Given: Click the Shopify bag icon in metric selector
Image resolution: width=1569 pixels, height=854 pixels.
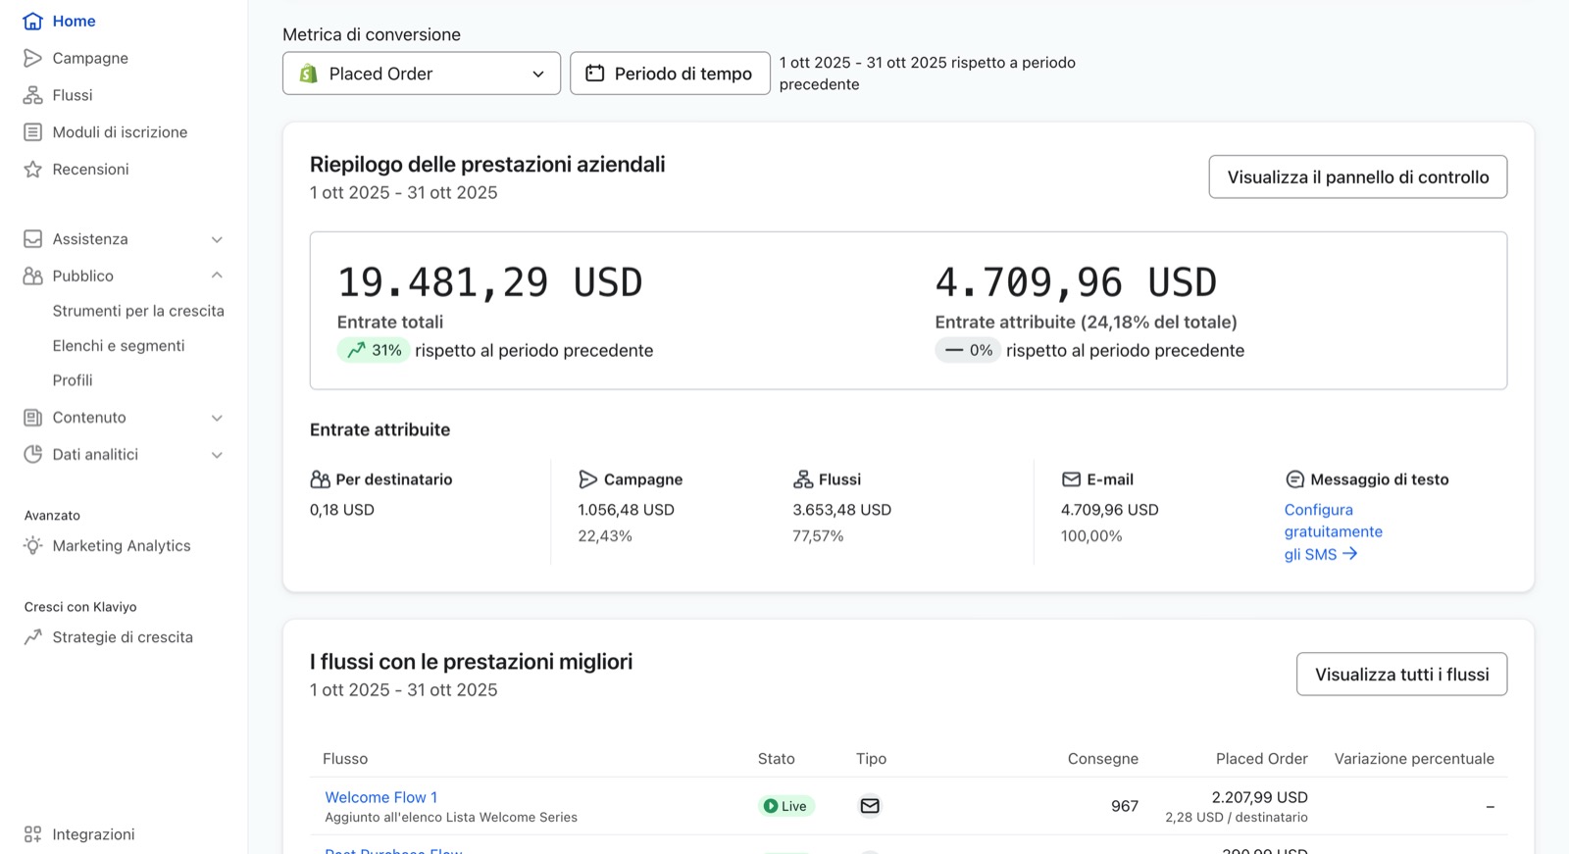Looking at the screenshot, I should 308,74.
